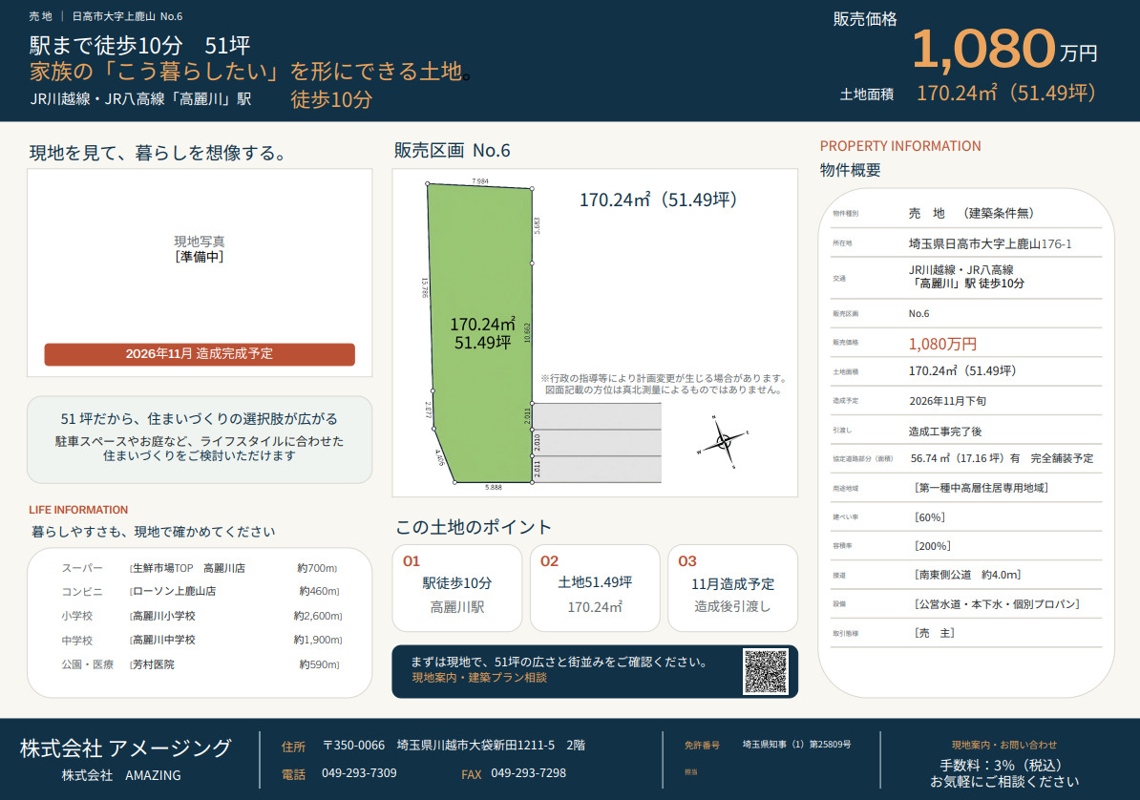
Task: Select the 生鮮市場TOP 高麗川店 supermarket row
Action: pyautogui.click(x=200, y=568)
